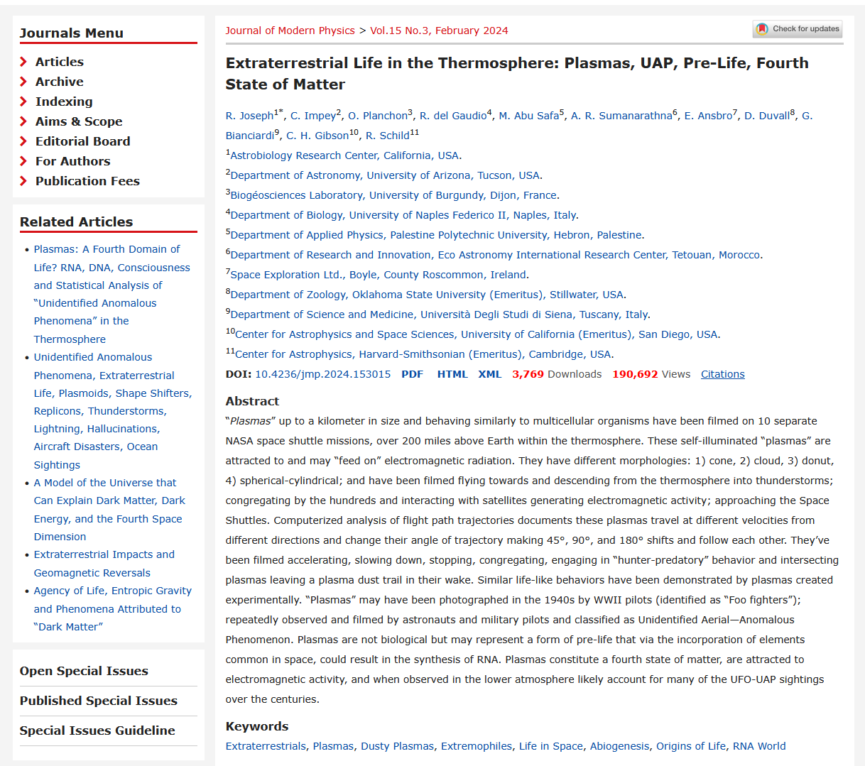
Task: Open Oklahoma State University Zoology affiliation
Action: pos(427,295)
